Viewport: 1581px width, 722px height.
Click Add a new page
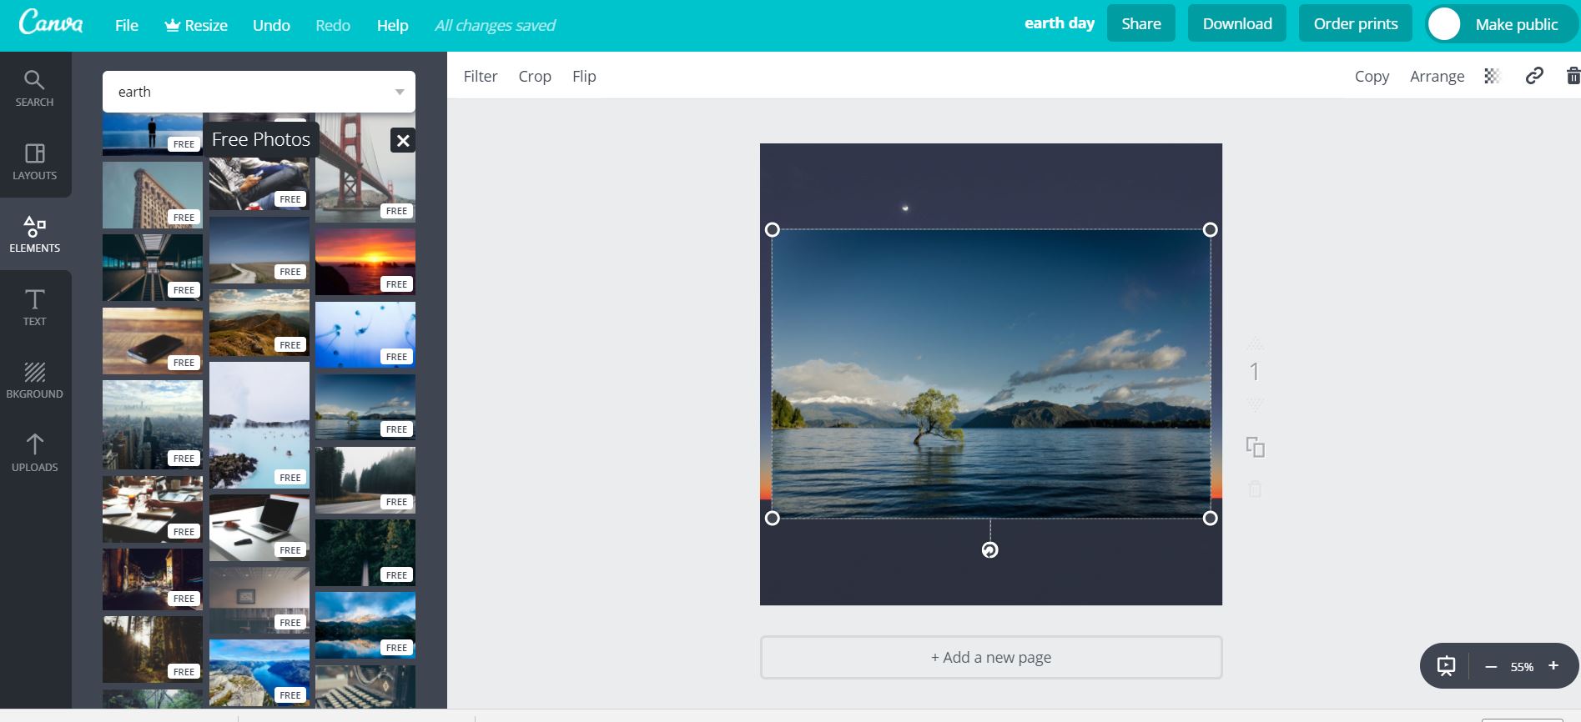[x=991, y=657]
